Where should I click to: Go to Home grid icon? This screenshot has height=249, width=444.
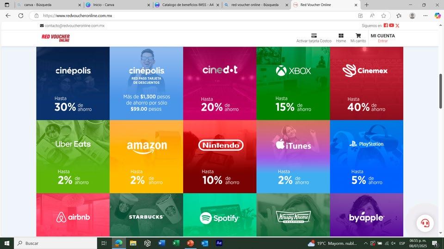pyautogui.click(x=341, y=36)
